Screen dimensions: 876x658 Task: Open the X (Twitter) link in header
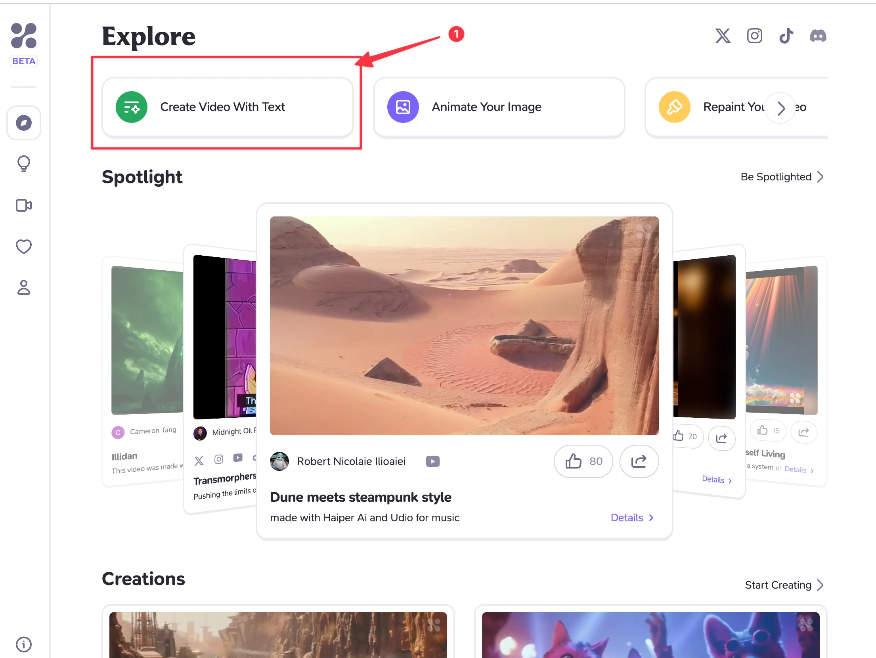(723, 36)
